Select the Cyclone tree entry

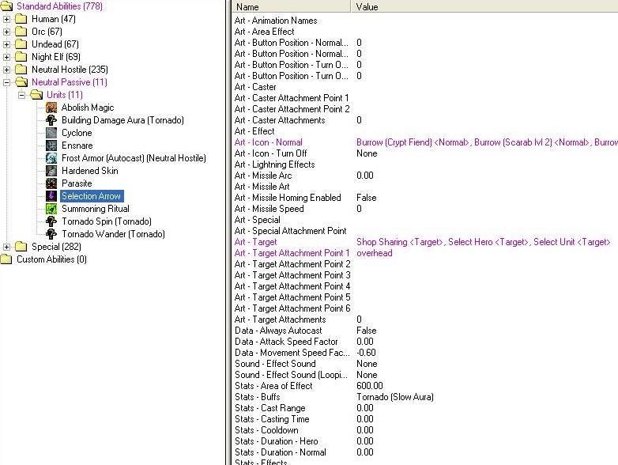(x=77, y=133)
